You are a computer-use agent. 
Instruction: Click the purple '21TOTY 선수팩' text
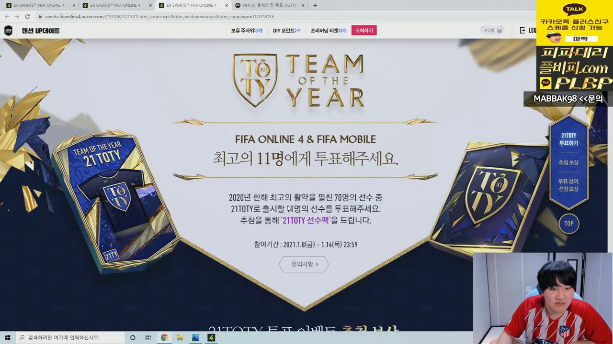click(306, 220)
